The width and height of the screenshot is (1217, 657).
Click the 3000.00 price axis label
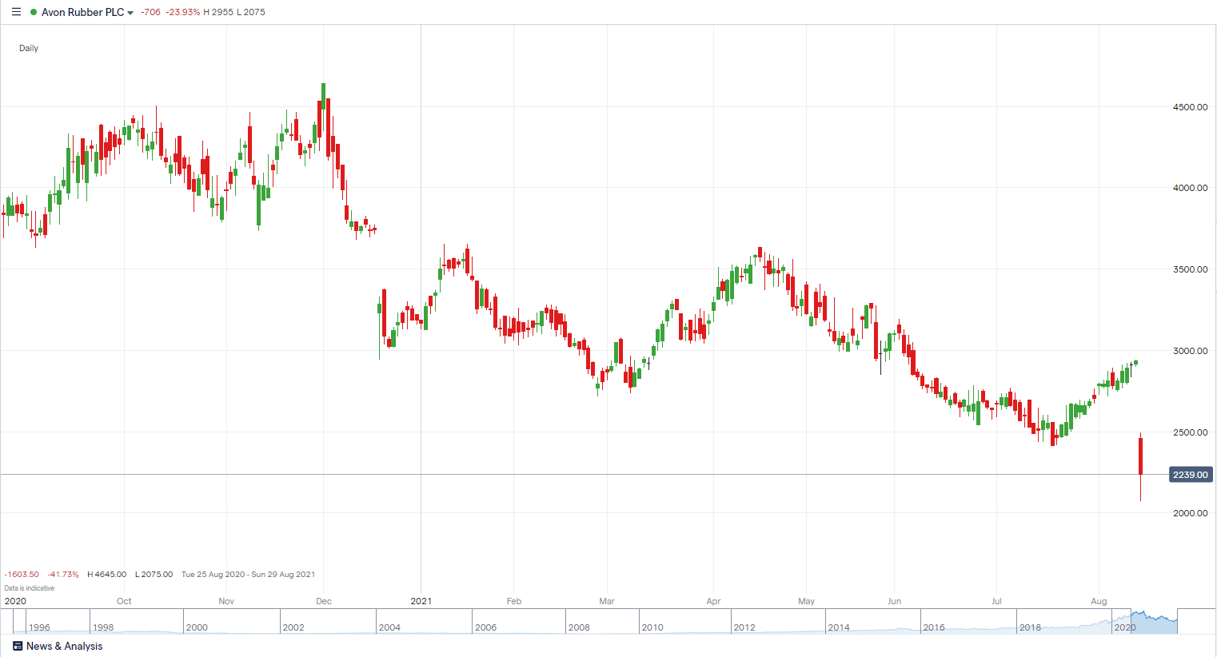point(1190,351)
